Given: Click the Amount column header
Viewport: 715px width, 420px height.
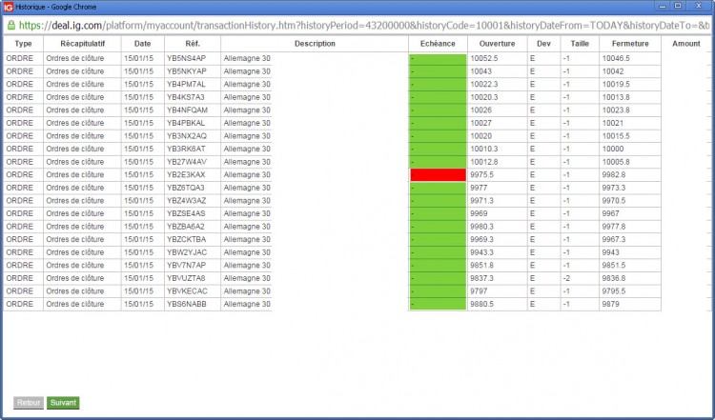Looking at the screenshot, I should [686, 44].
